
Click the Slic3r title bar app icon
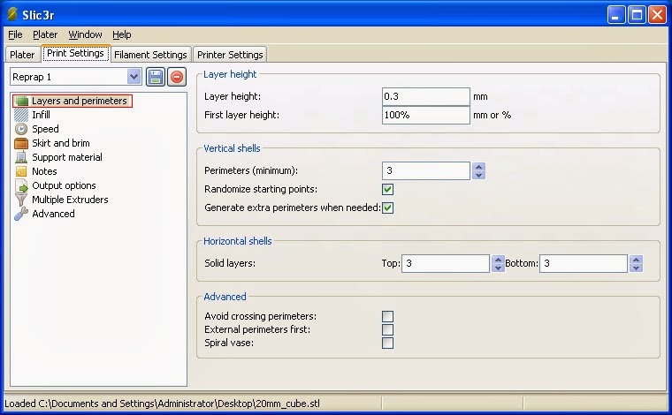[x=12, y=14]
